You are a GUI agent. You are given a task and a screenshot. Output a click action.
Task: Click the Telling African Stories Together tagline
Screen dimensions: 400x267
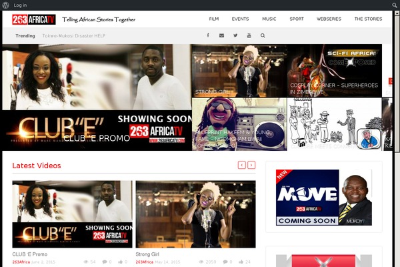coord(99,19)
